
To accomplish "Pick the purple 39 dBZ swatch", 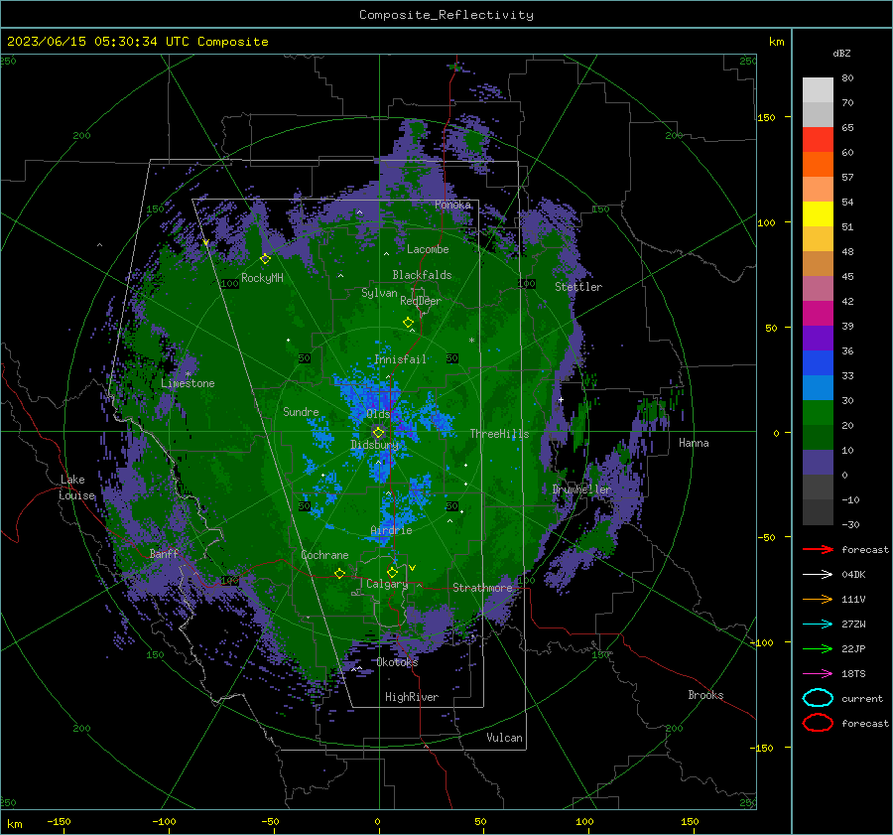I will 818,338.
